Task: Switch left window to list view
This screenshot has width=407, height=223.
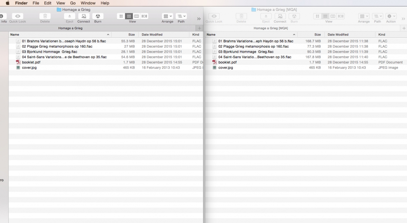Action: pos(129,16)
